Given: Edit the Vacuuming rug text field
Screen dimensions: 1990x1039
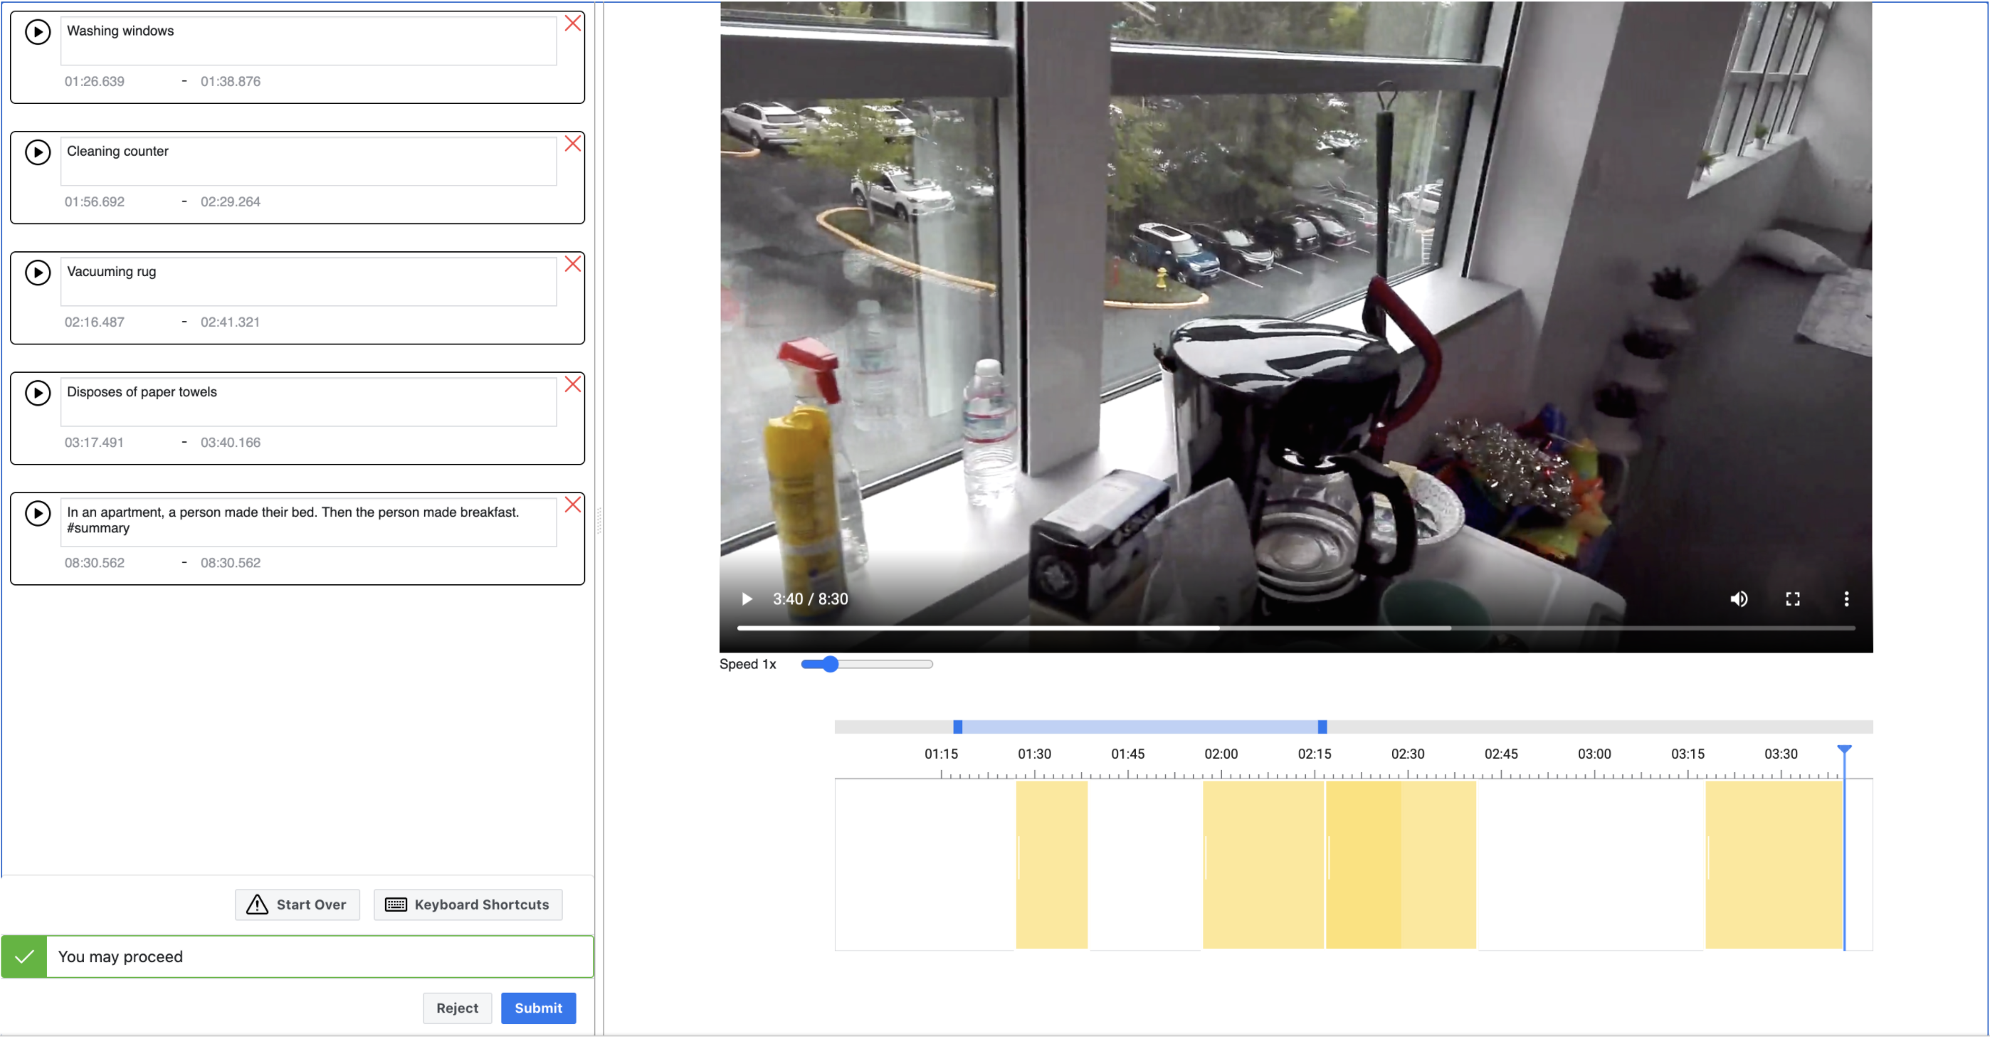Looking at the screenshot, I should click(x=308, y=281).
